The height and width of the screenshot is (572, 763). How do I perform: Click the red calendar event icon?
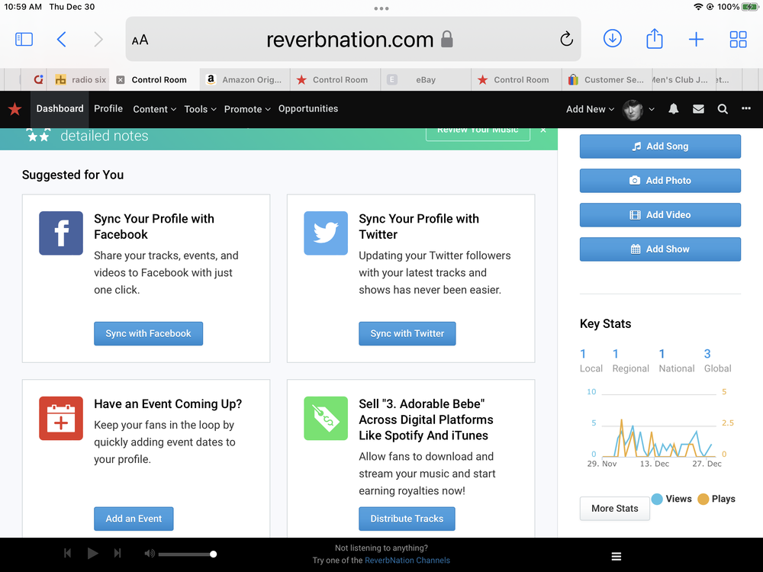coord(61,418)
